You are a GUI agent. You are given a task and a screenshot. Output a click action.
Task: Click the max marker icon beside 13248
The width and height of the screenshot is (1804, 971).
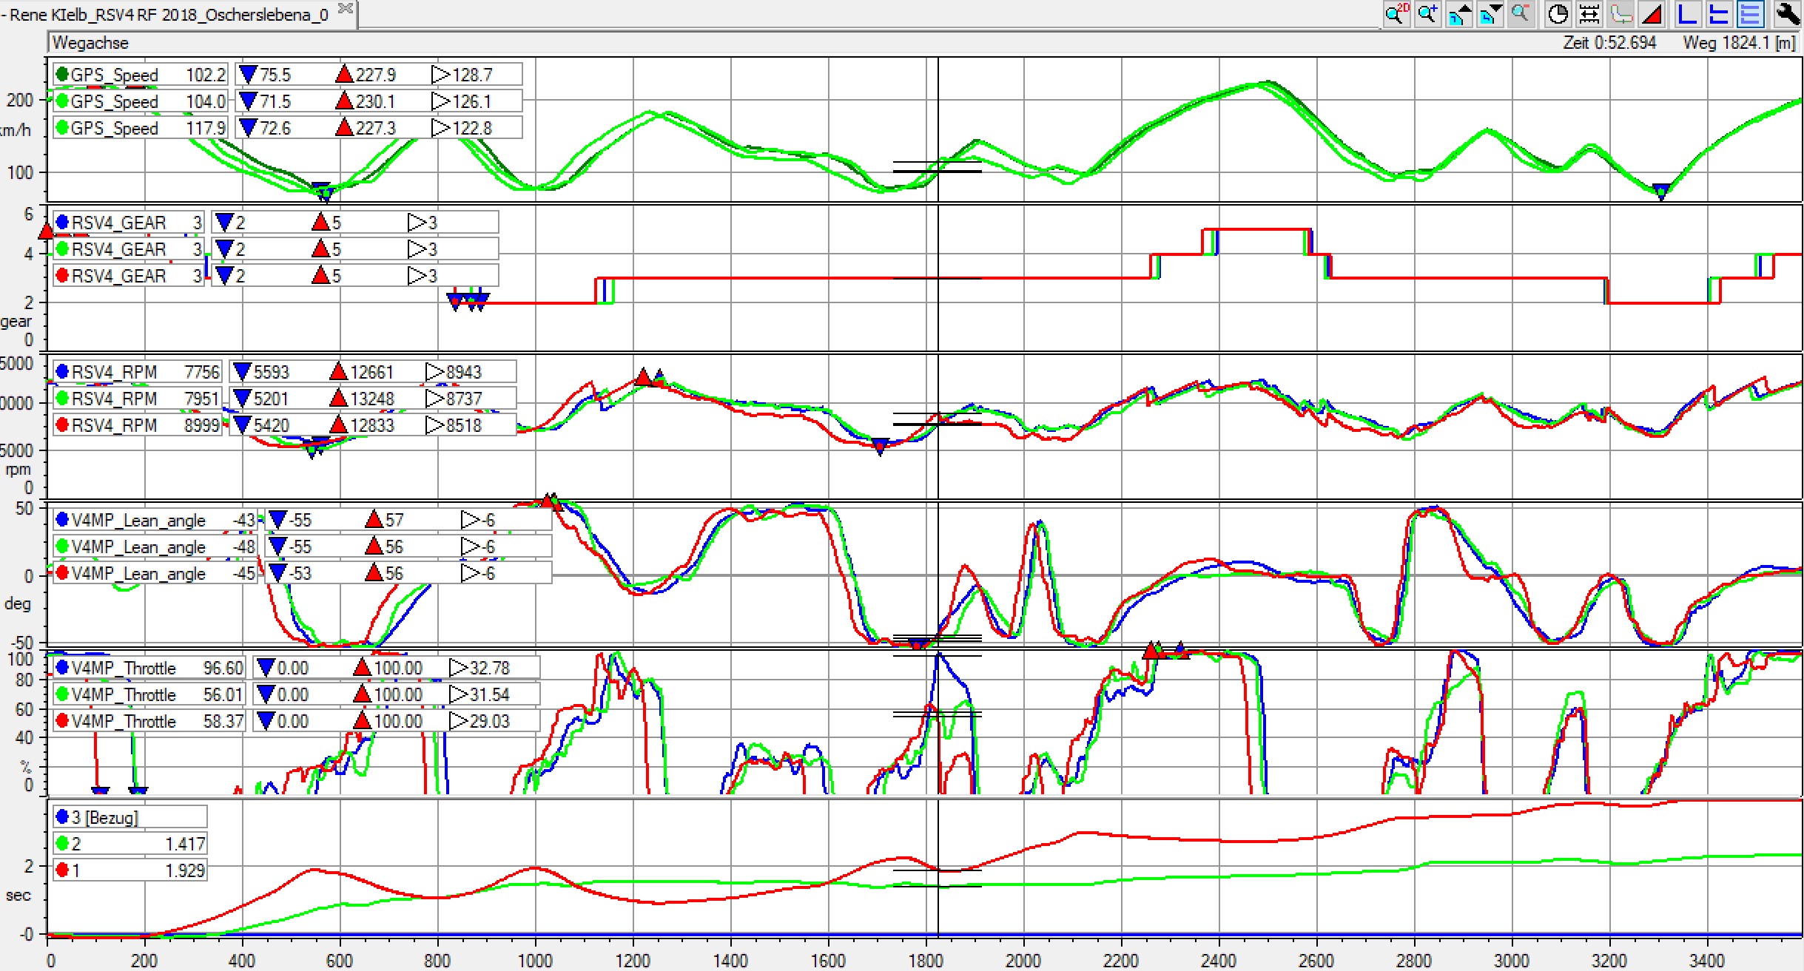[x=338, y=399]
